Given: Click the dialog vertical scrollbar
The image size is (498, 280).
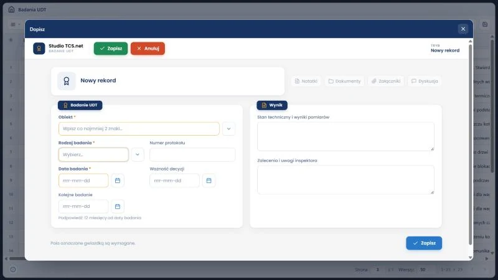Looking at the screenshot, I should (471, 144).
